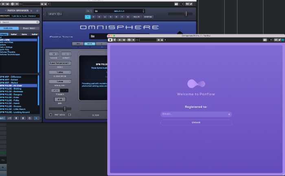This screenshot has width=285, height=176.
Task: Select patch BPM PULSE - Looking Around
Action: (19, 112)
